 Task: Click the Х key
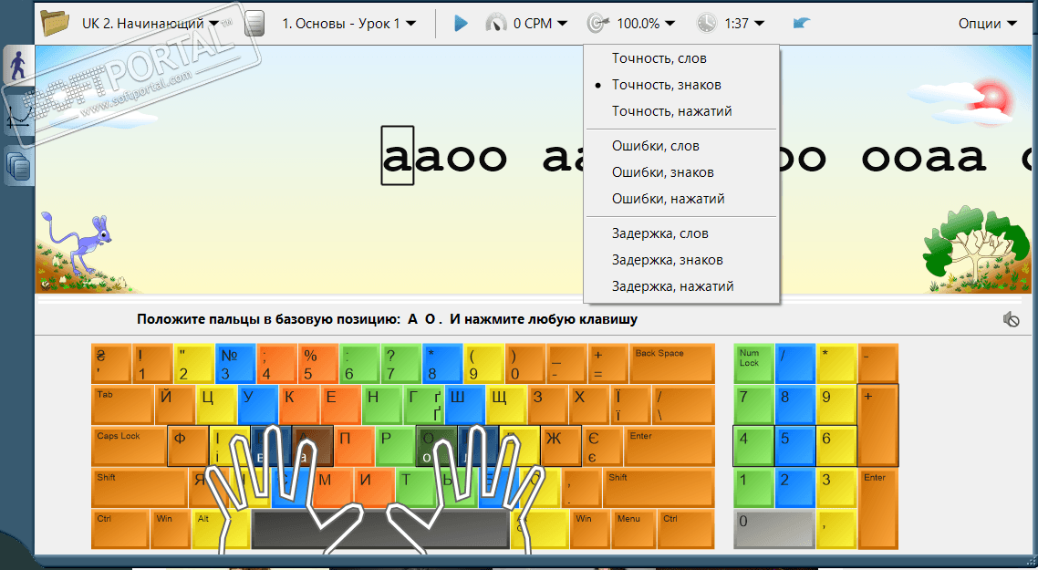(x=588, y=405)
